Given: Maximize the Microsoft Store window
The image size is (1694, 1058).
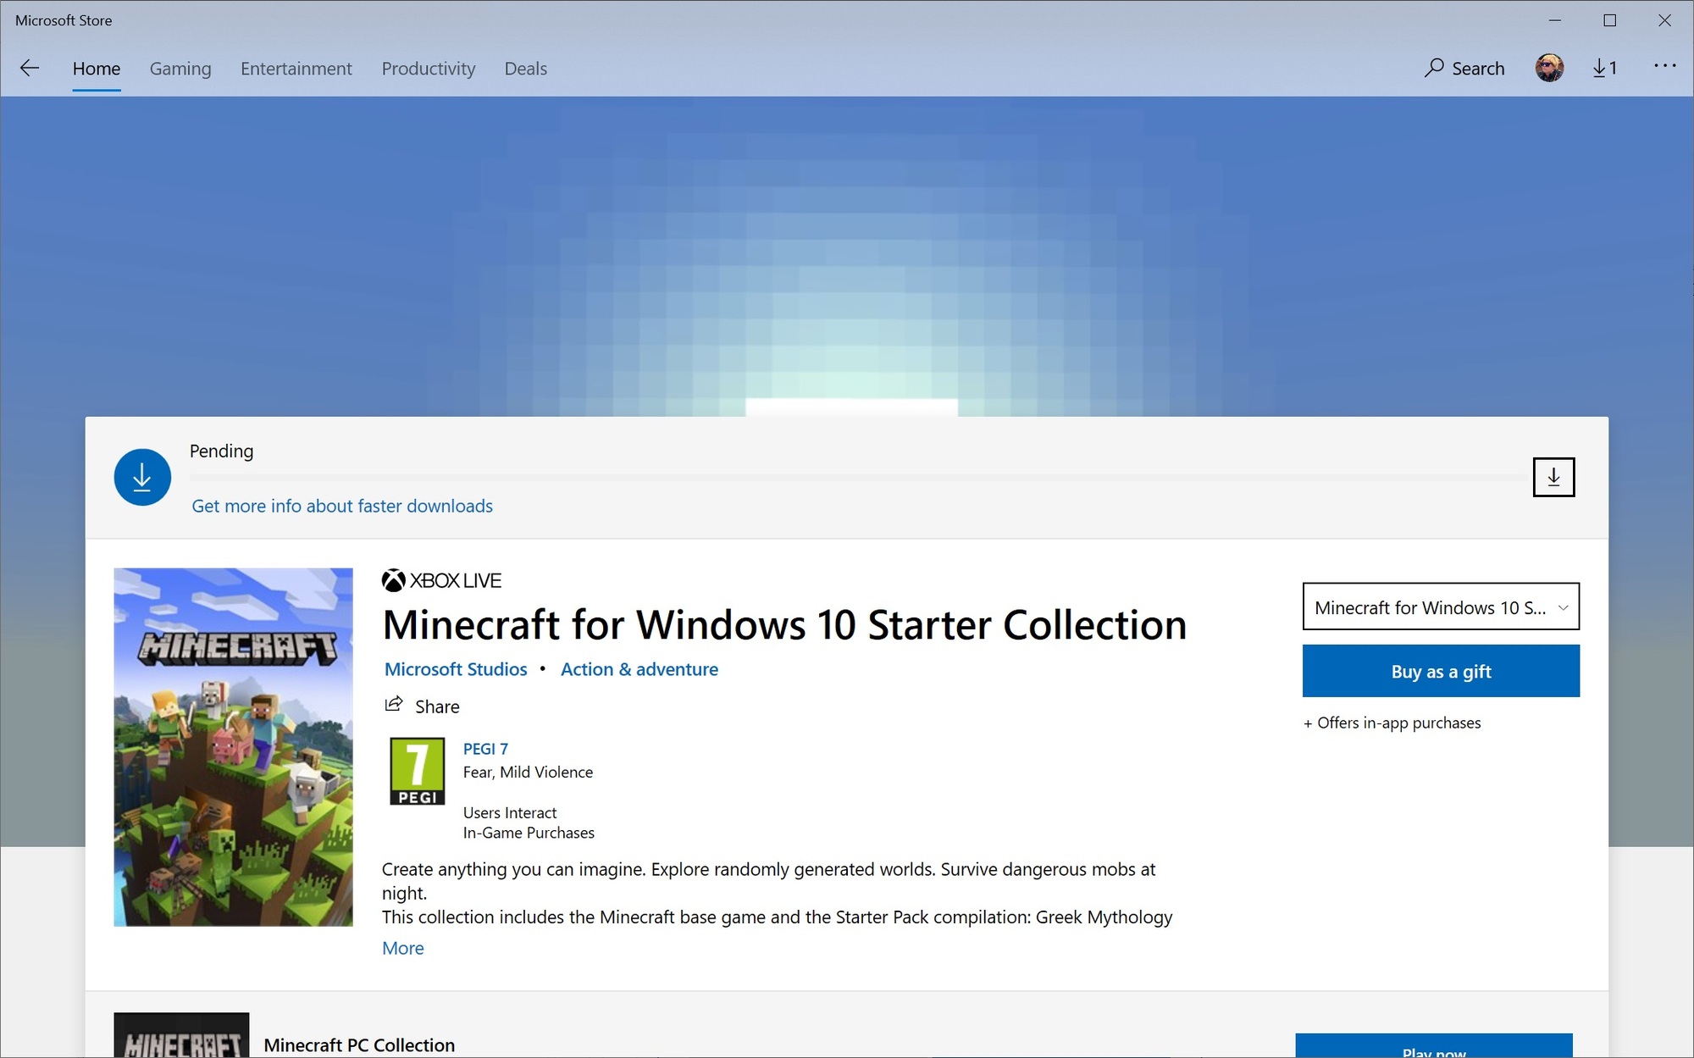Looking at the screenshot, I should [1609, 20].
